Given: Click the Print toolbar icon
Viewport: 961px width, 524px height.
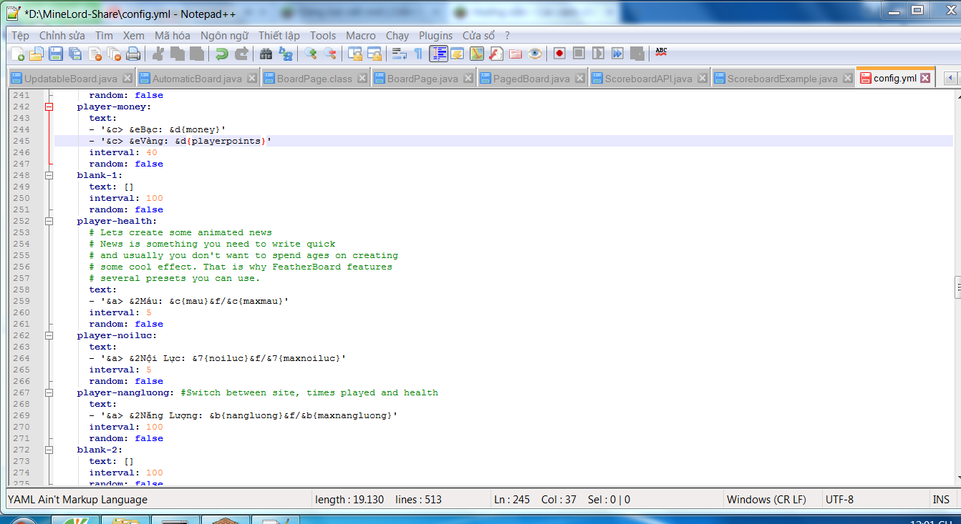Looking at the screenshot, I should coord(132,54).
